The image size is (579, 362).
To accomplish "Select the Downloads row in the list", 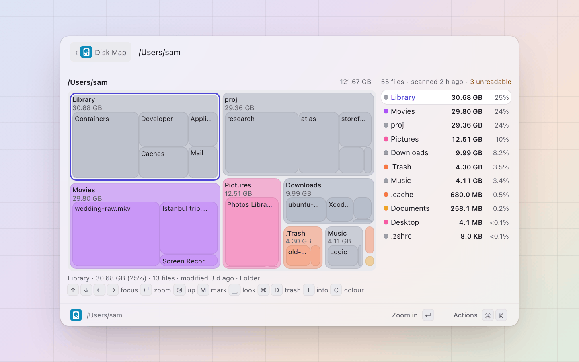I will (x=446, y=153).
